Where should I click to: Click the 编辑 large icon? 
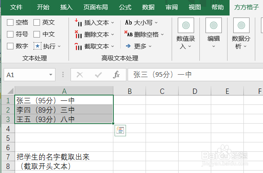point(214,25)
